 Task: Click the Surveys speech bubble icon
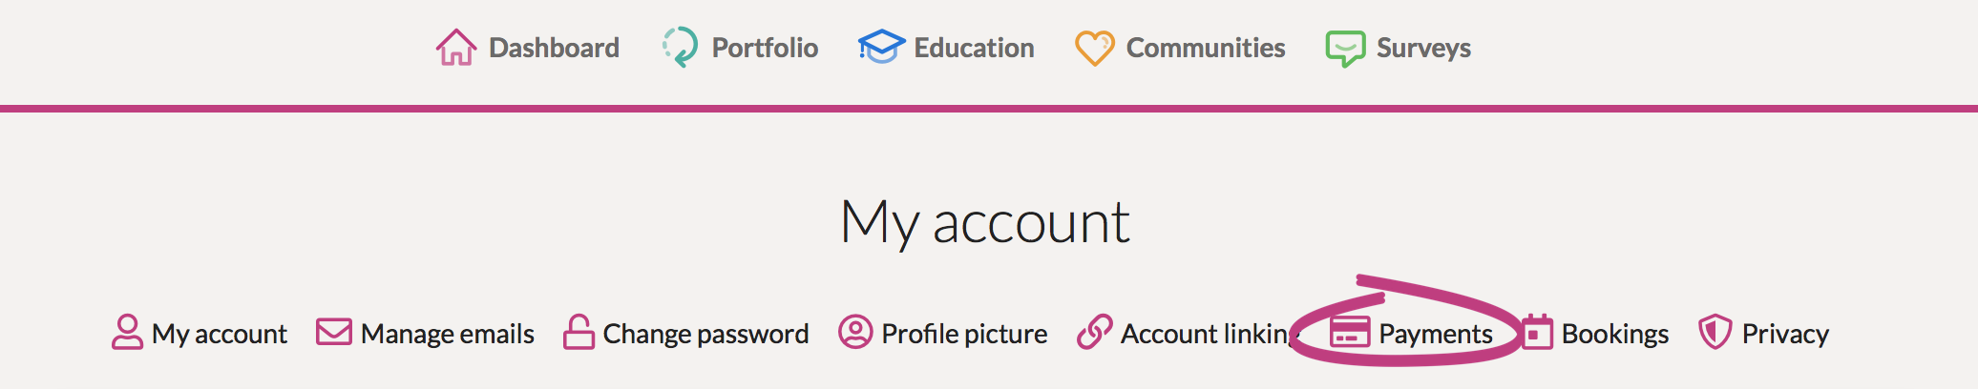click(x=1345, y=48)
